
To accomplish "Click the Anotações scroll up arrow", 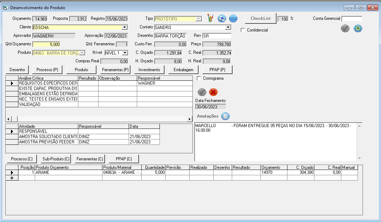I will tap(359, 126).
